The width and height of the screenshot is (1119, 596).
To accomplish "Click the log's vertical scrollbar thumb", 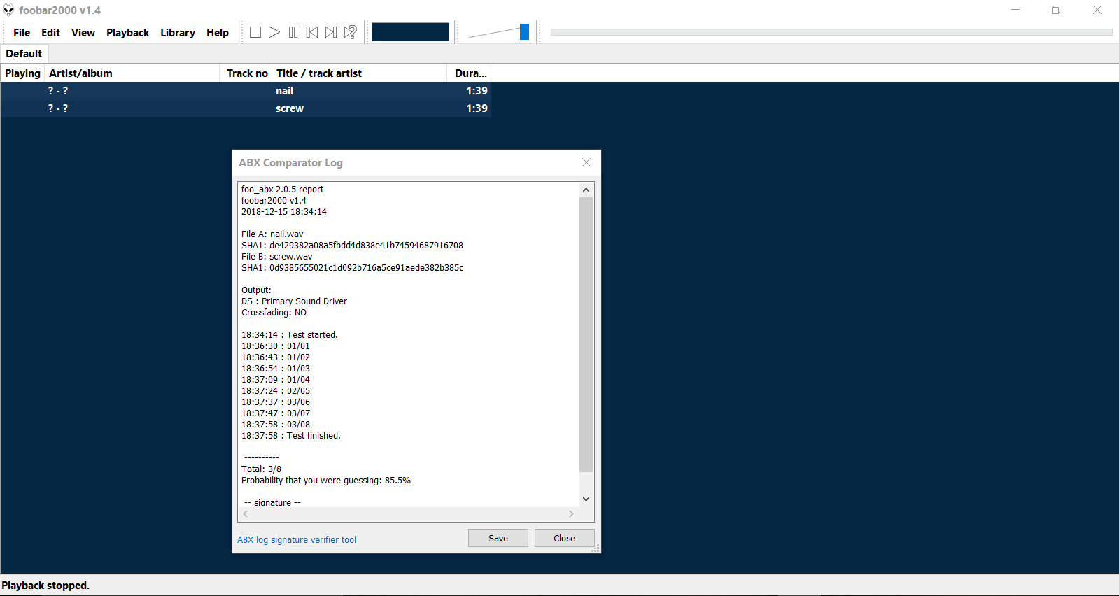I will (x=586, y=334).
